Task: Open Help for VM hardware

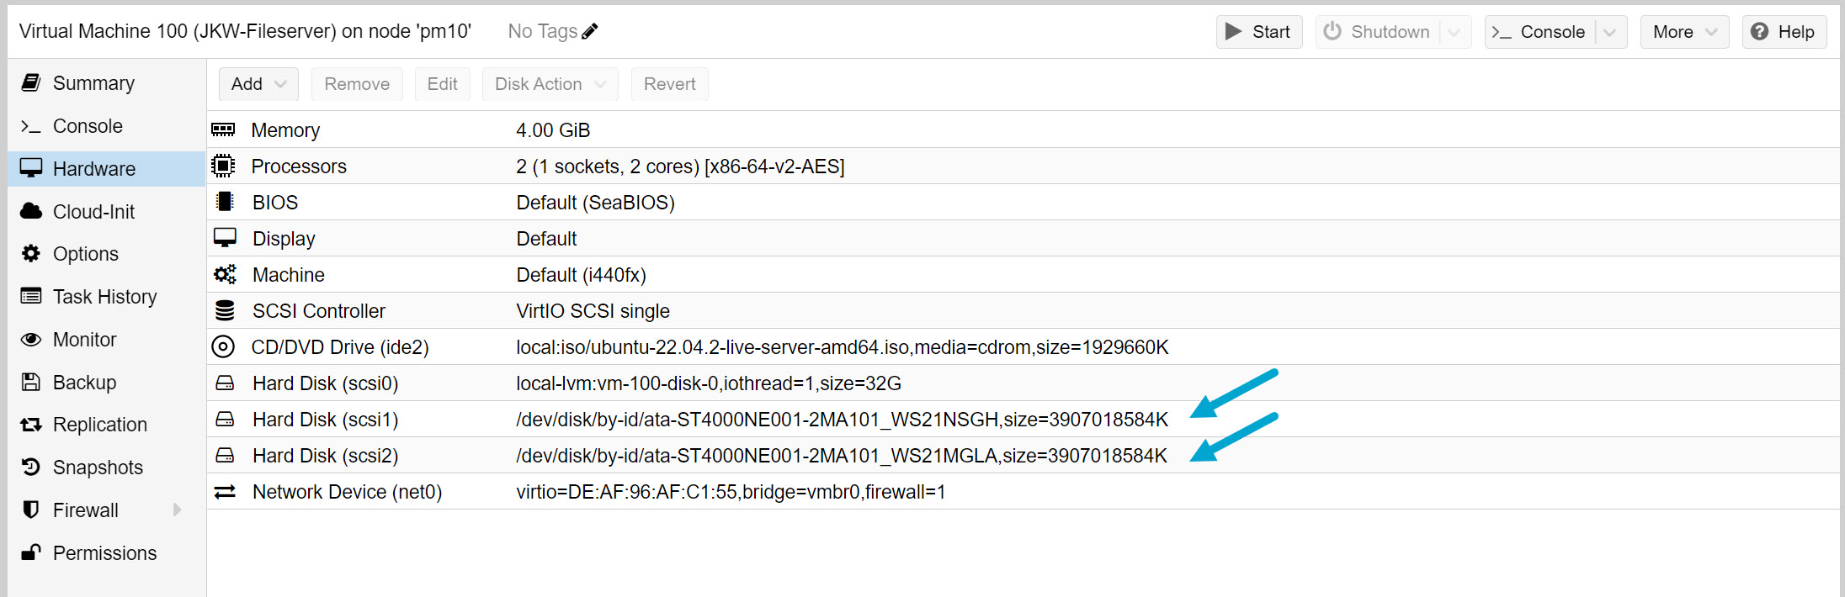Action: (1784, 31)
